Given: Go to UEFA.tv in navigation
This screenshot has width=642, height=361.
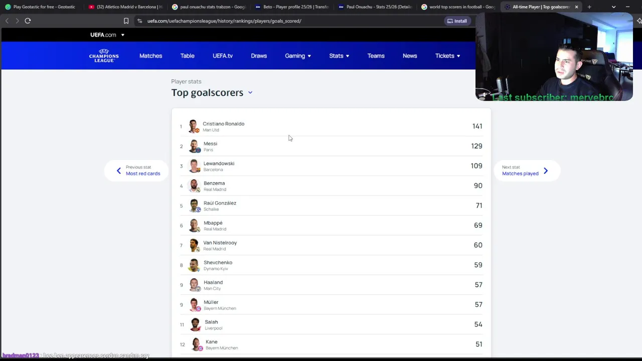Looking at the screenshot, I should [222, 56].
